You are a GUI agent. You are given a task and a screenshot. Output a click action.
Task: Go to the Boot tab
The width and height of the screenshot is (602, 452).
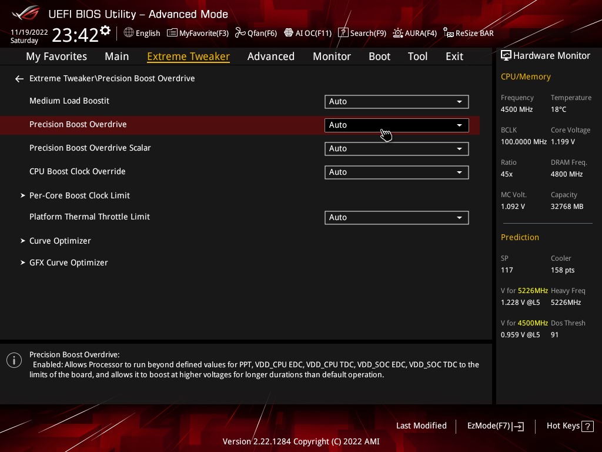coord(379,56)
